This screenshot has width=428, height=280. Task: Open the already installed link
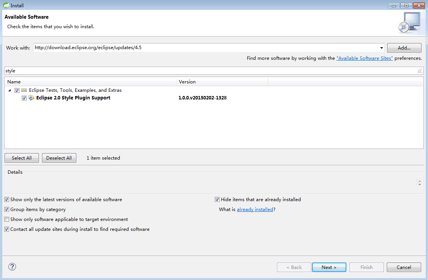[x=255, y=210]
